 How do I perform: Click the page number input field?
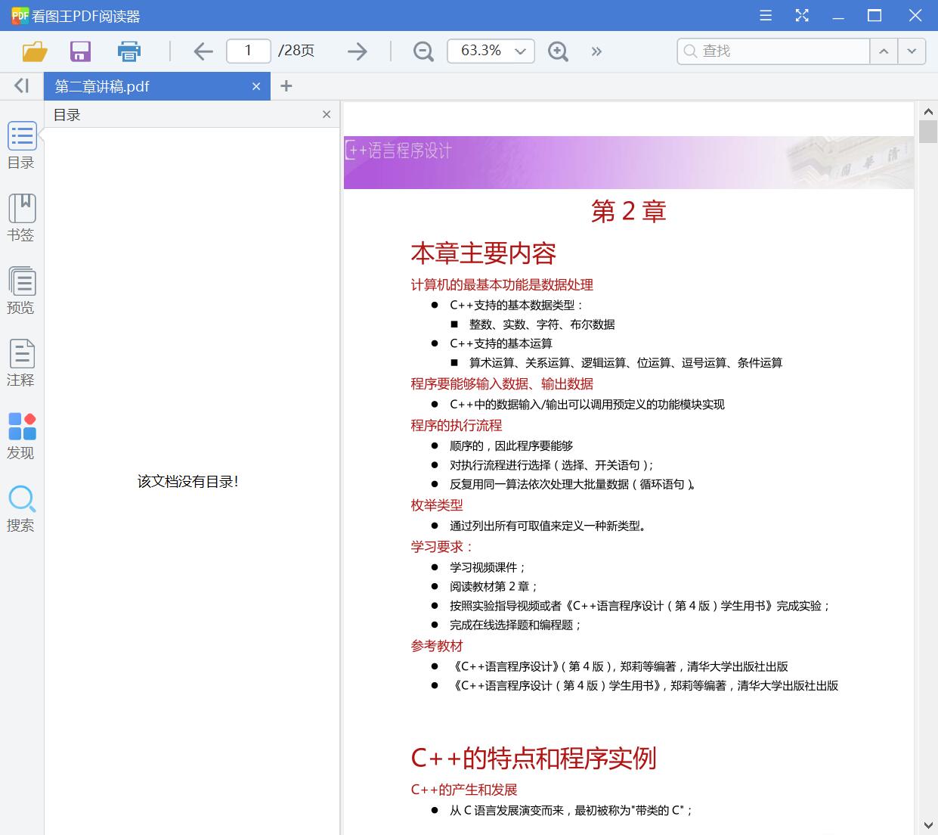point(248,51)
